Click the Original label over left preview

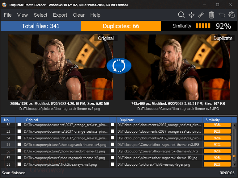[106, 38]
